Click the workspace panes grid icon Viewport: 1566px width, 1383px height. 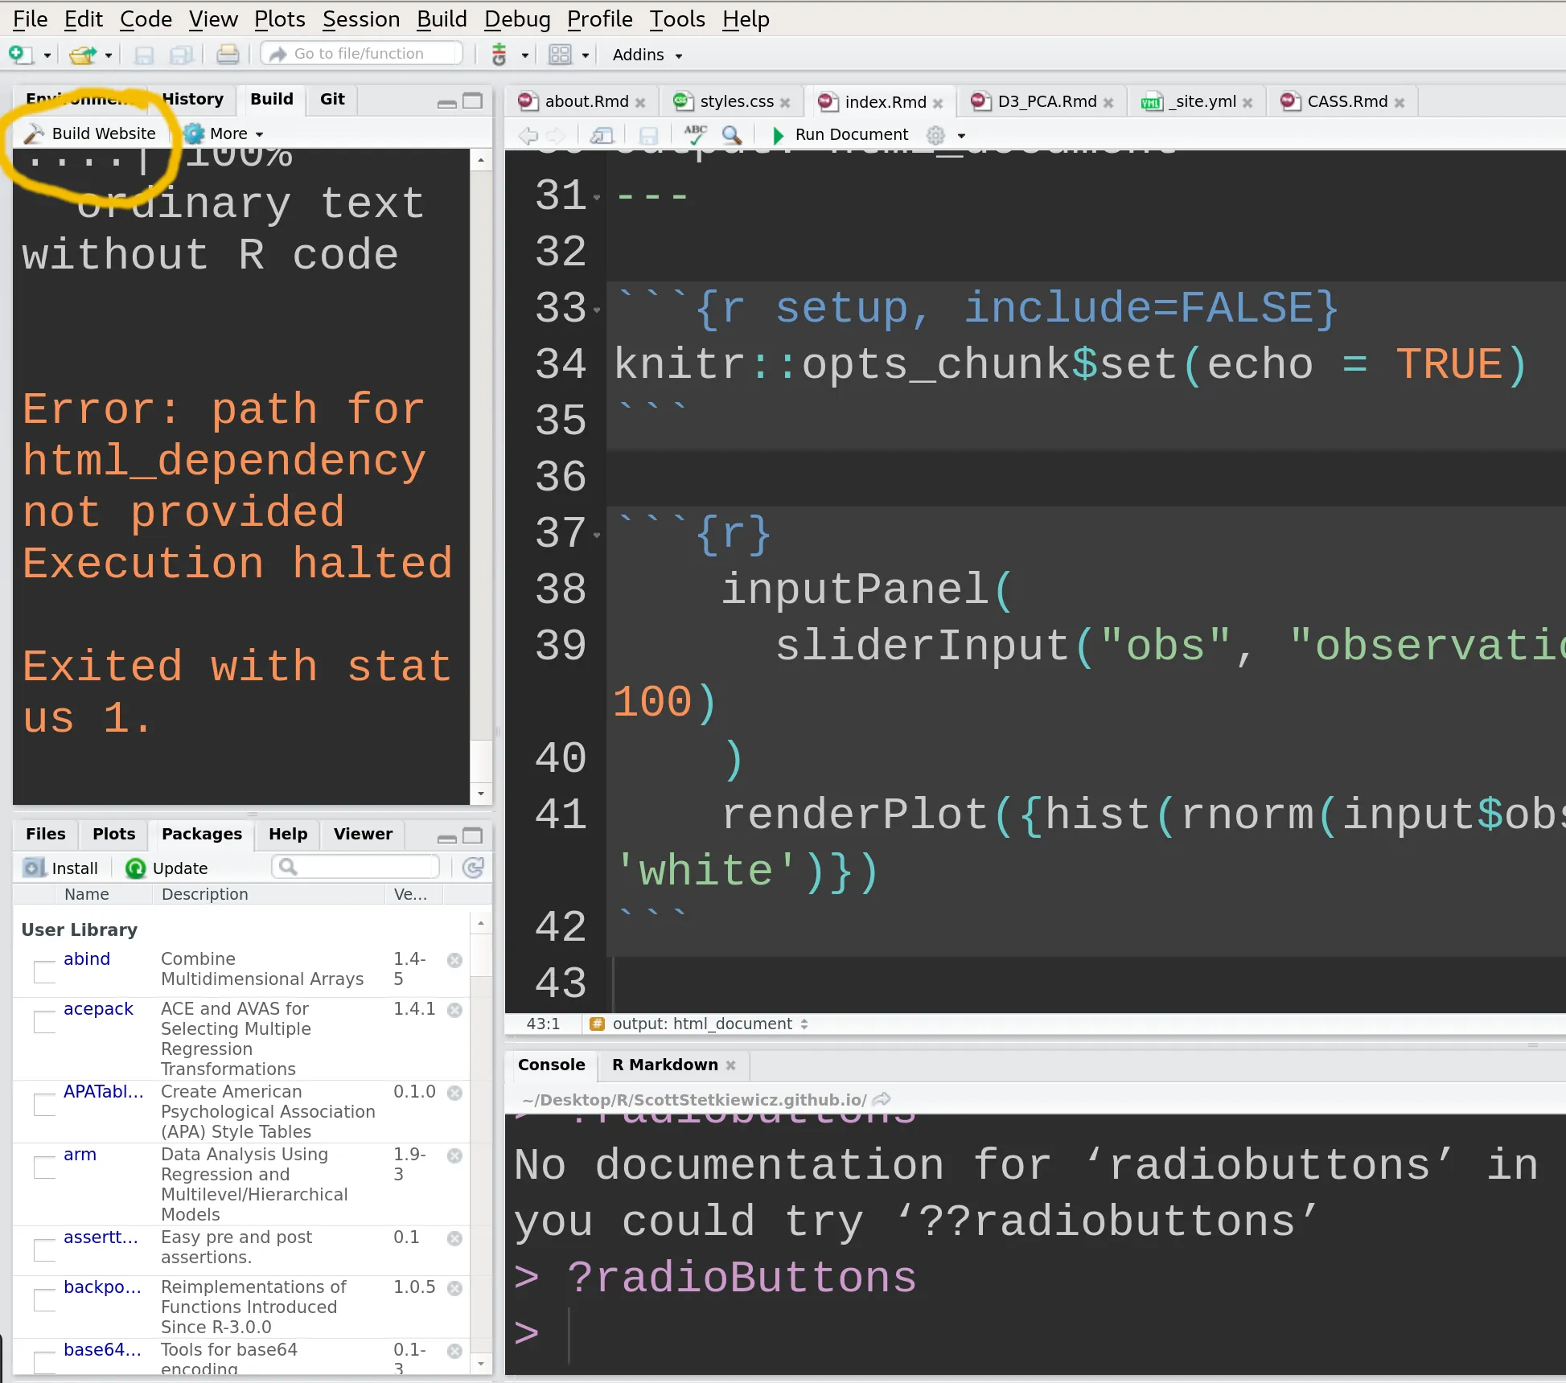tap(560, 55)
